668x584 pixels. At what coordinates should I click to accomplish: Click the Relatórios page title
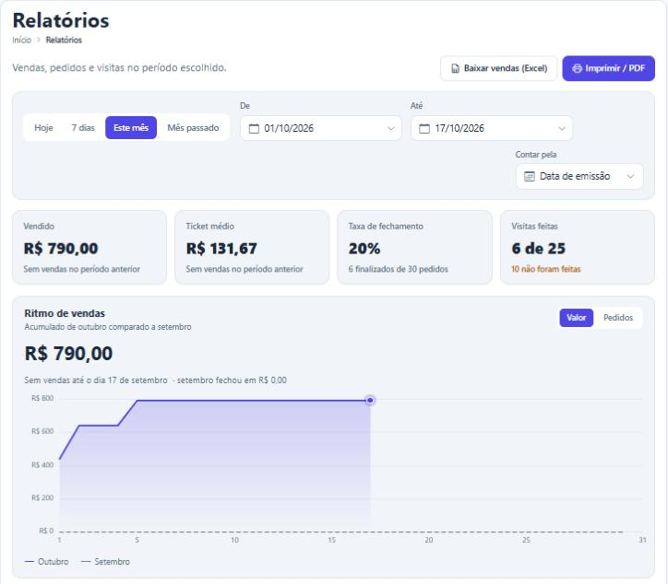tap(61, 20)
